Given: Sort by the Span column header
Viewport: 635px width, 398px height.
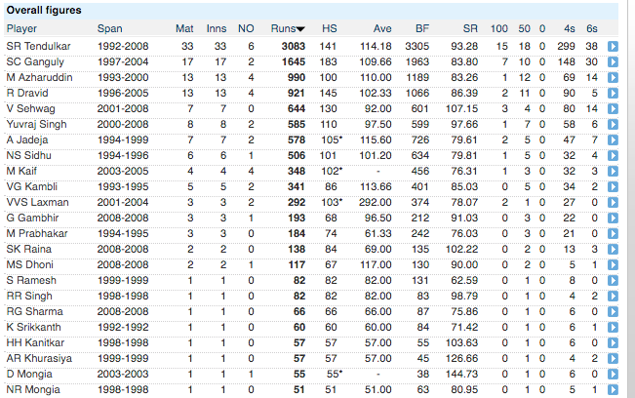Looking at the screenshot, I should click(110, 28).
